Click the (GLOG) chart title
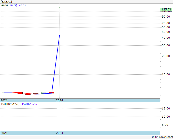 tap(6, 2)
